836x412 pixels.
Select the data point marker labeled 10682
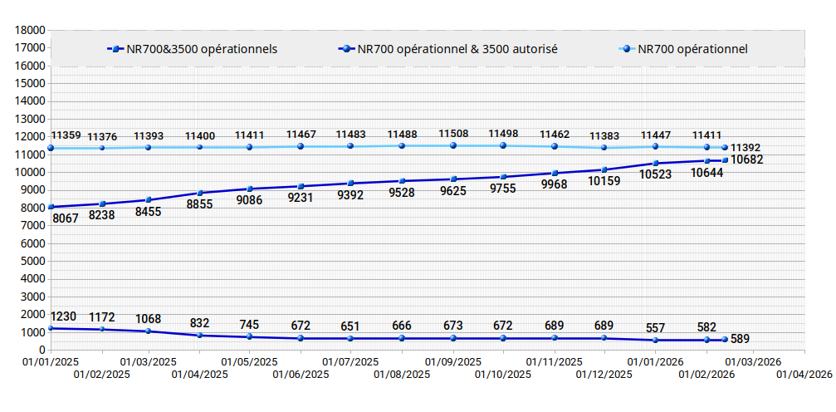point(725,160)
